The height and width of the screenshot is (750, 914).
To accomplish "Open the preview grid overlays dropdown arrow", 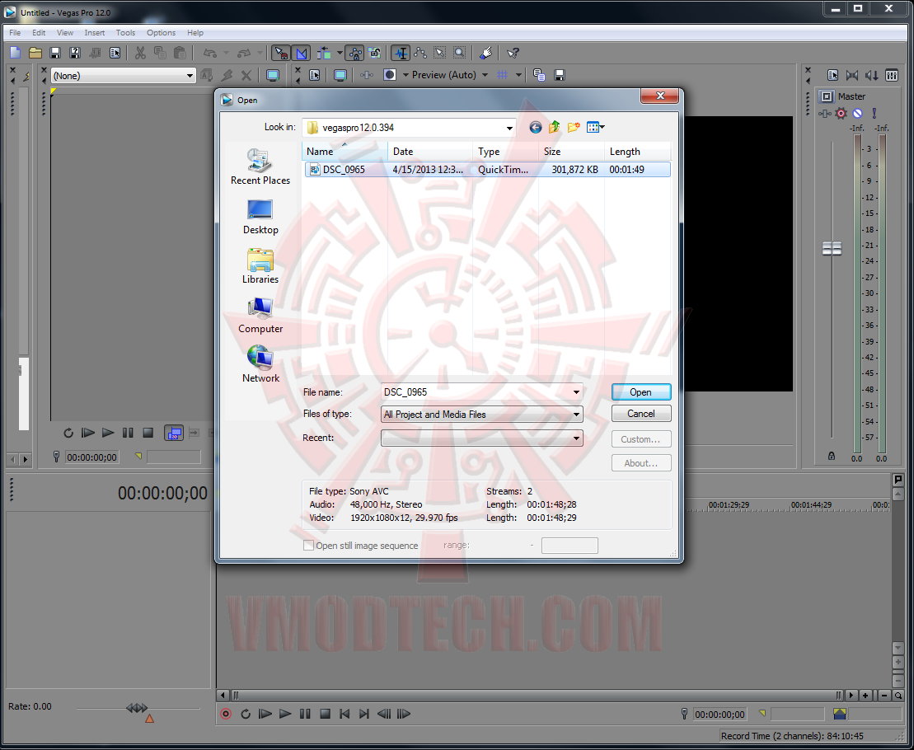I will coord(518,75).
